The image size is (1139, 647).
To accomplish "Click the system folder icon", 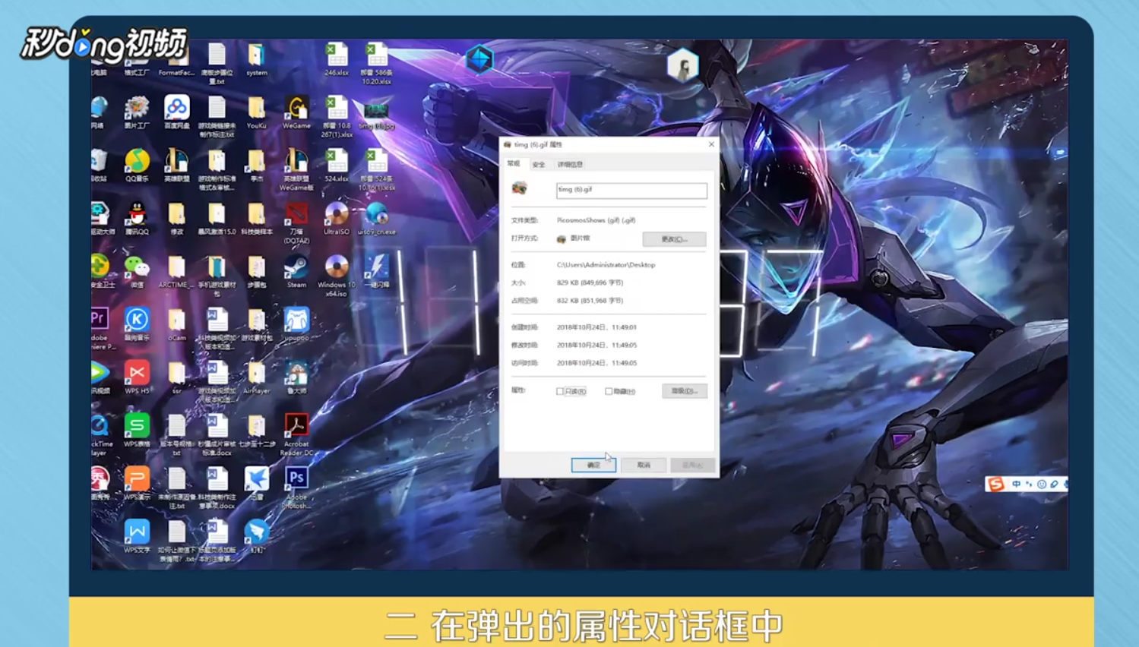I will point(257,59).
